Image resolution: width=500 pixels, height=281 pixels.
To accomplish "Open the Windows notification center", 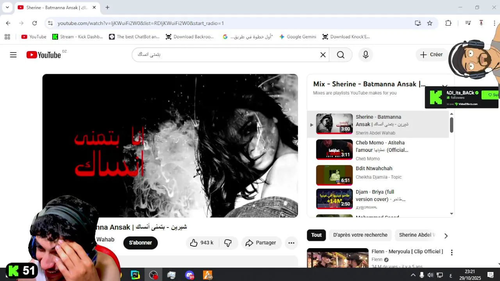I will click(491, 275).
